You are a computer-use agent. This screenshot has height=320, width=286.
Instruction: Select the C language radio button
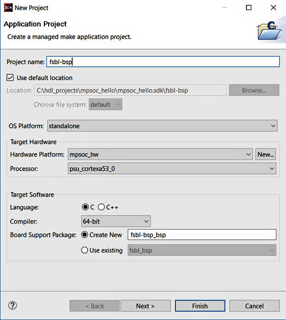tap(85, 207)
